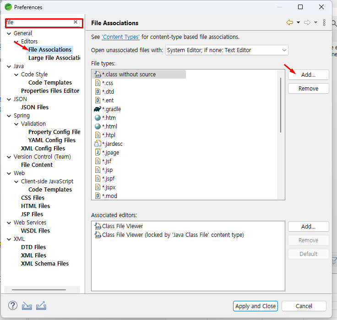Viewport: 337px width, 320px height.
Task: Select DTD Files tree item
Action: (33, 247)
